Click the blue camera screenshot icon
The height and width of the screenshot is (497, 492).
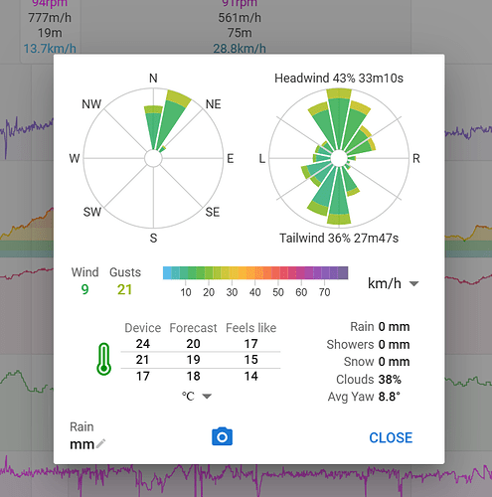(x=222, y=436)
